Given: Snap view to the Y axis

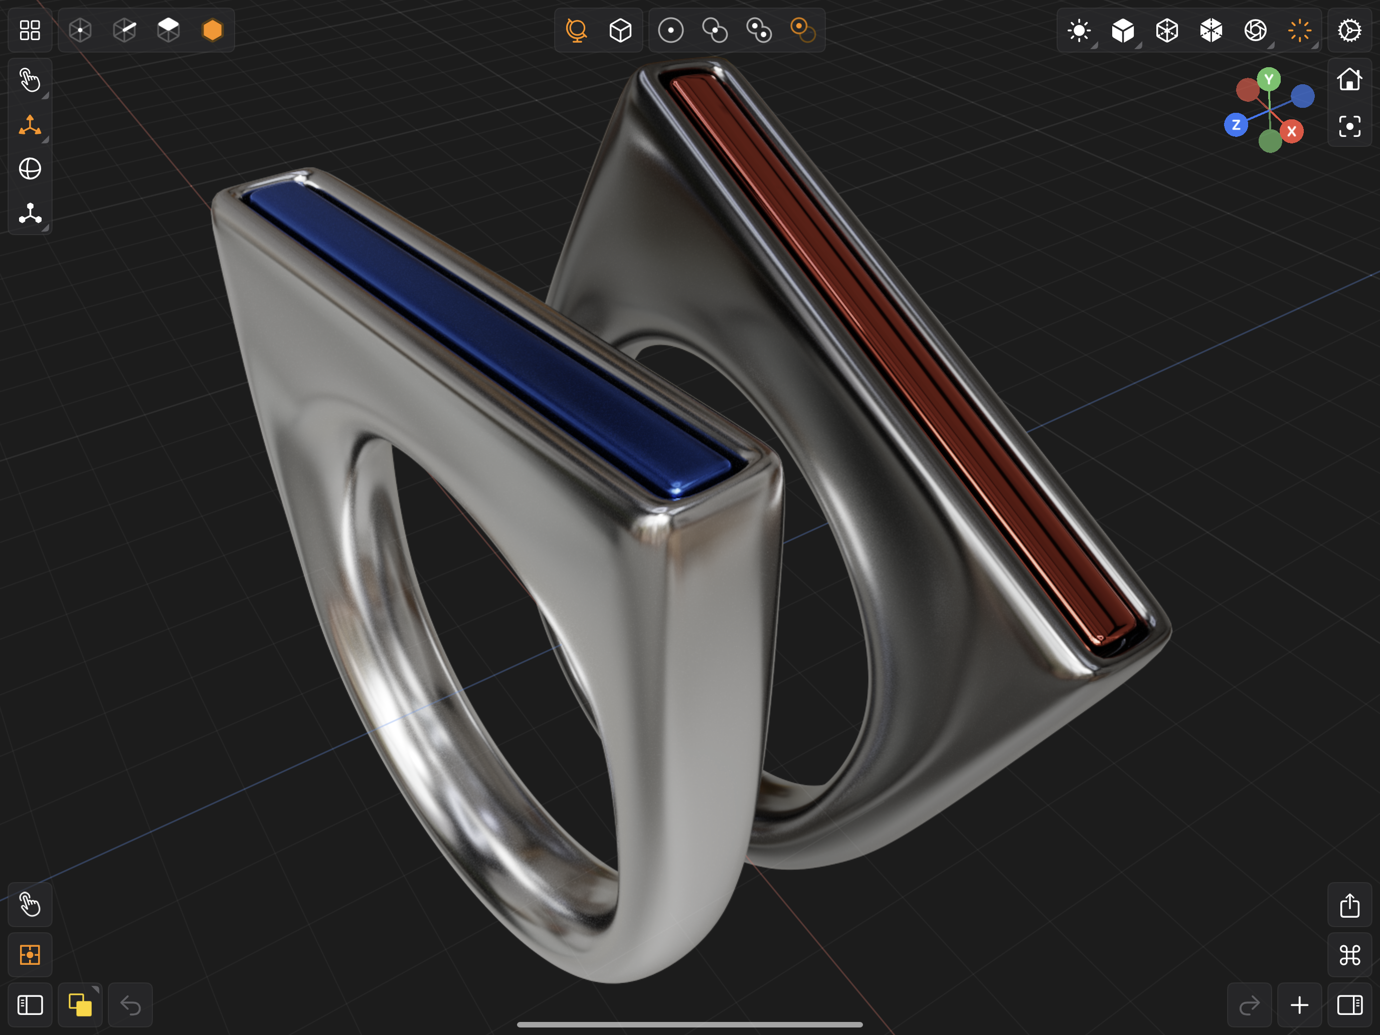Looking at the screenshot, I should 1268,79.
